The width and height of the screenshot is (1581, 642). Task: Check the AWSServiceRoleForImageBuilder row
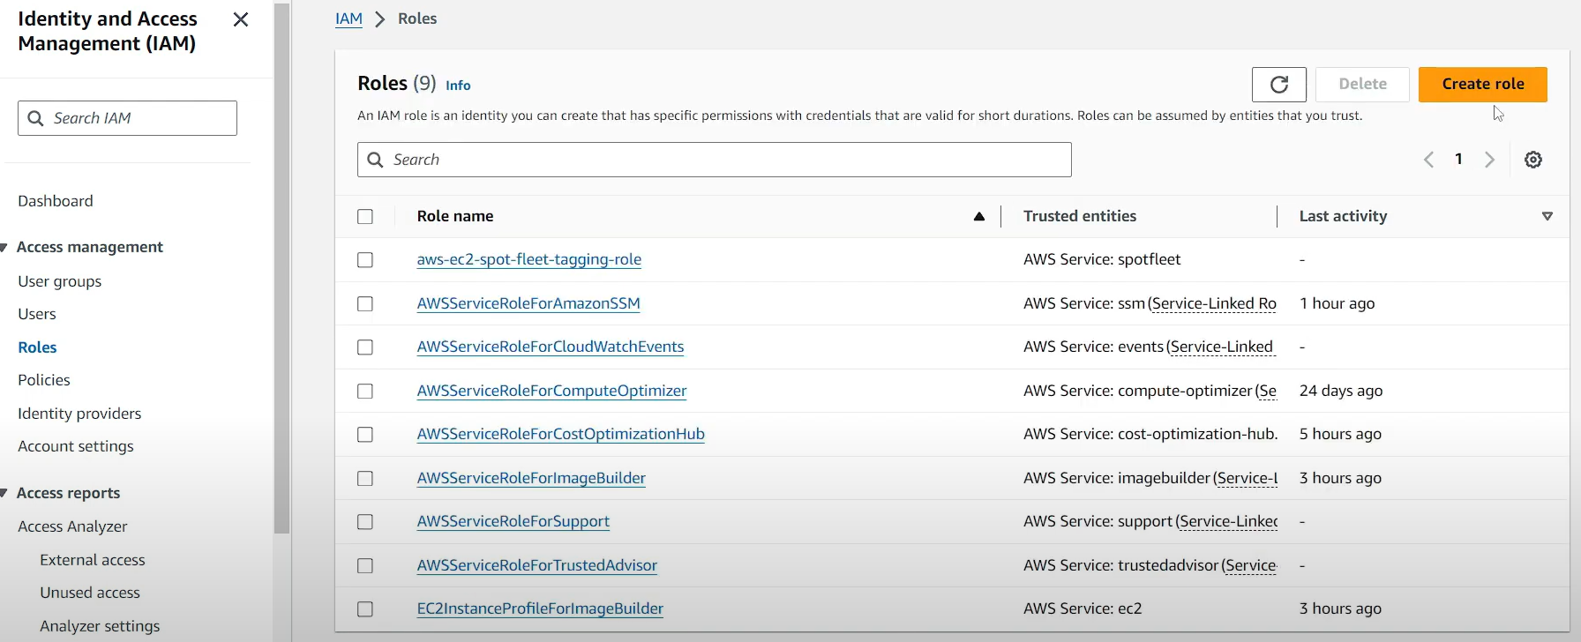(365, 478)
